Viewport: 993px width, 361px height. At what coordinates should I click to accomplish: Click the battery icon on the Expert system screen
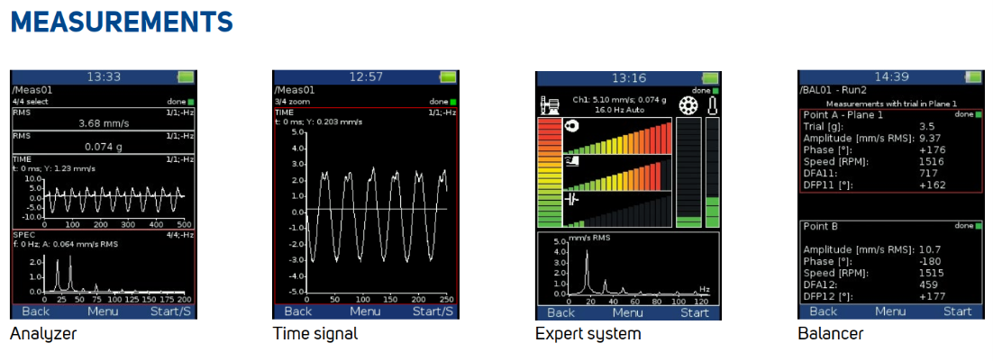(711, 78)
